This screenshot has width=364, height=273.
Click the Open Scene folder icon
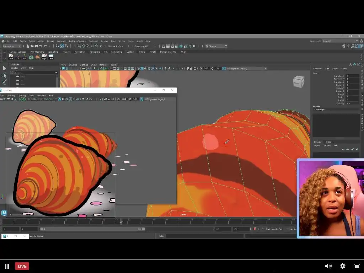(x=32, y=46)
